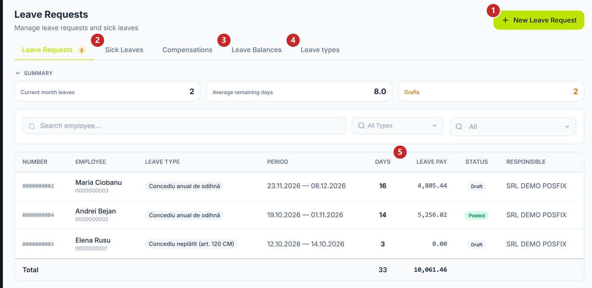Open the All status filter dropdown
Image resolution: width=592 pixels, height=288 pixels.
[x=513, y=126]
